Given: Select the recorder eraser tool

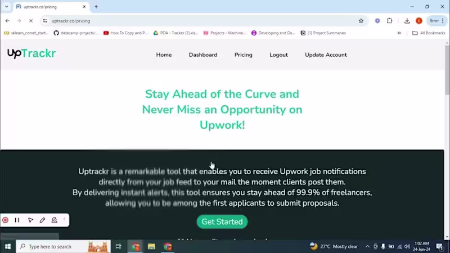Looking at the screenshot, I should (x=54, y=220).
